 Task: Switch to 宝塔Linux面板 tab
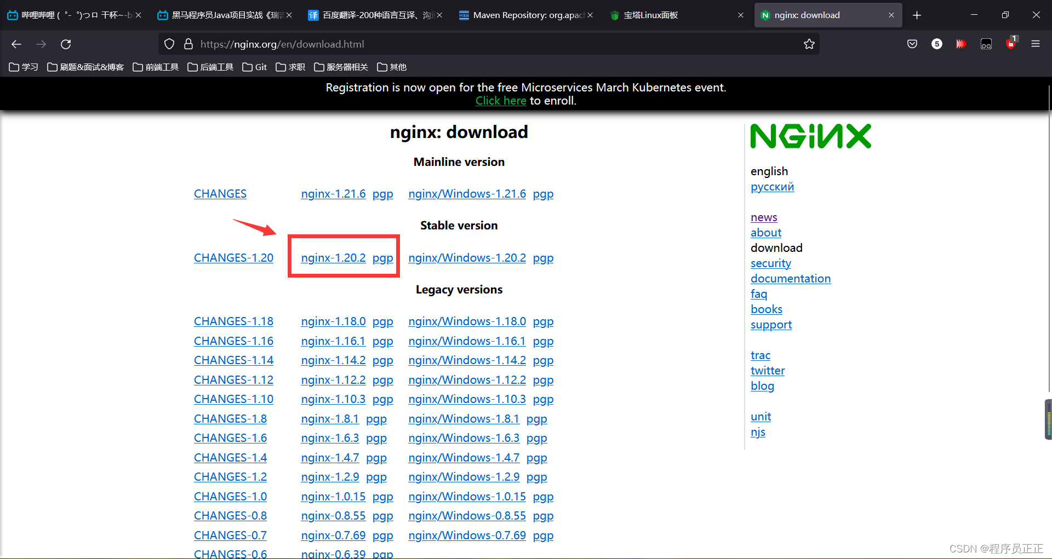click(677, 15)
